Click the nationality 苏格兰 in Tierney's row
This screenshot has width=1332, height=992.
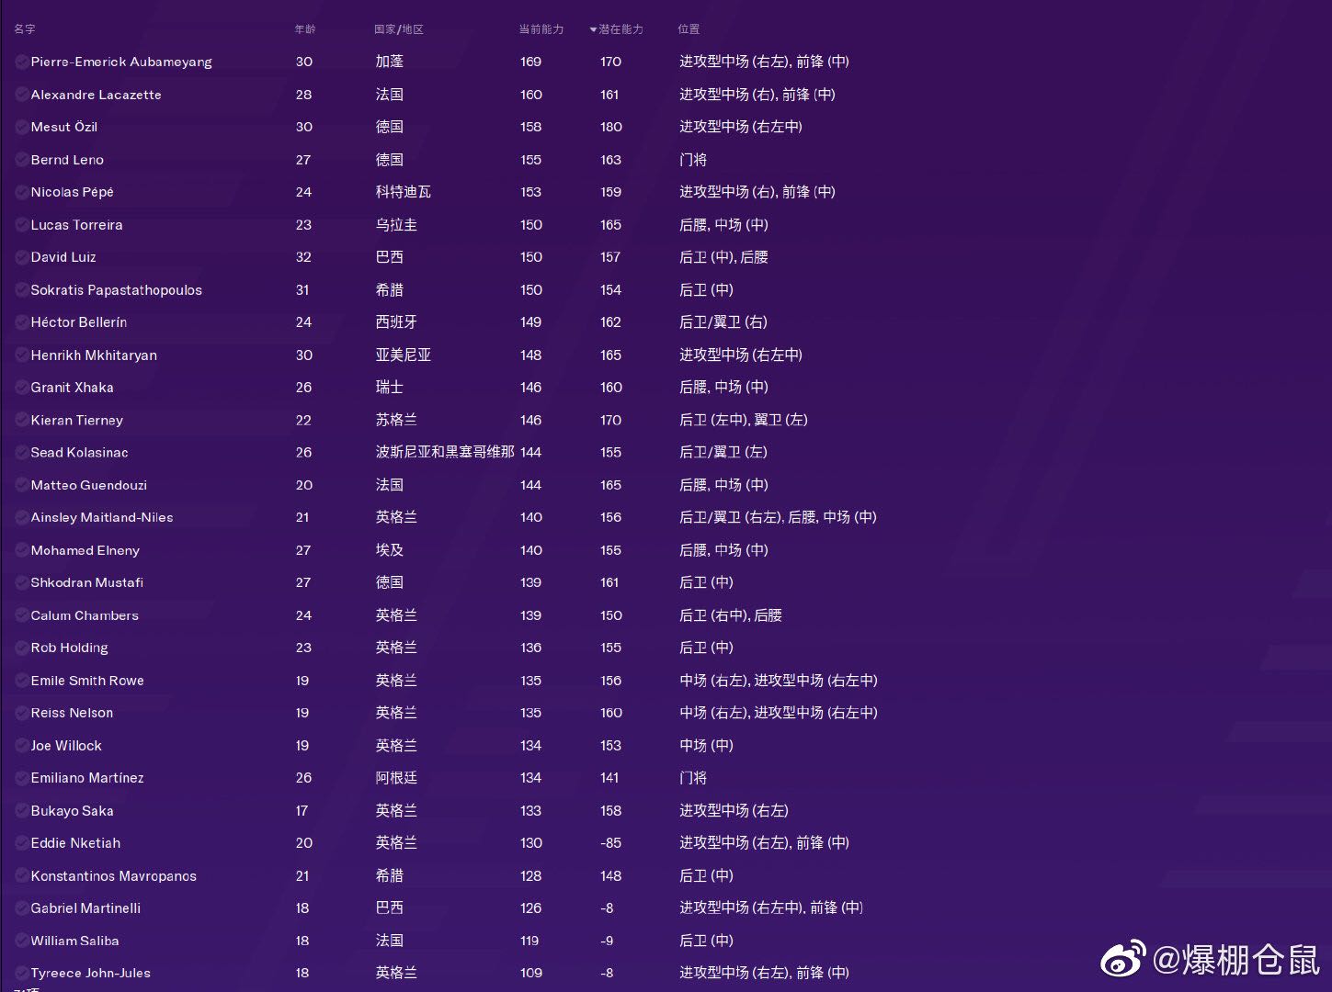(x=396, y=421)
